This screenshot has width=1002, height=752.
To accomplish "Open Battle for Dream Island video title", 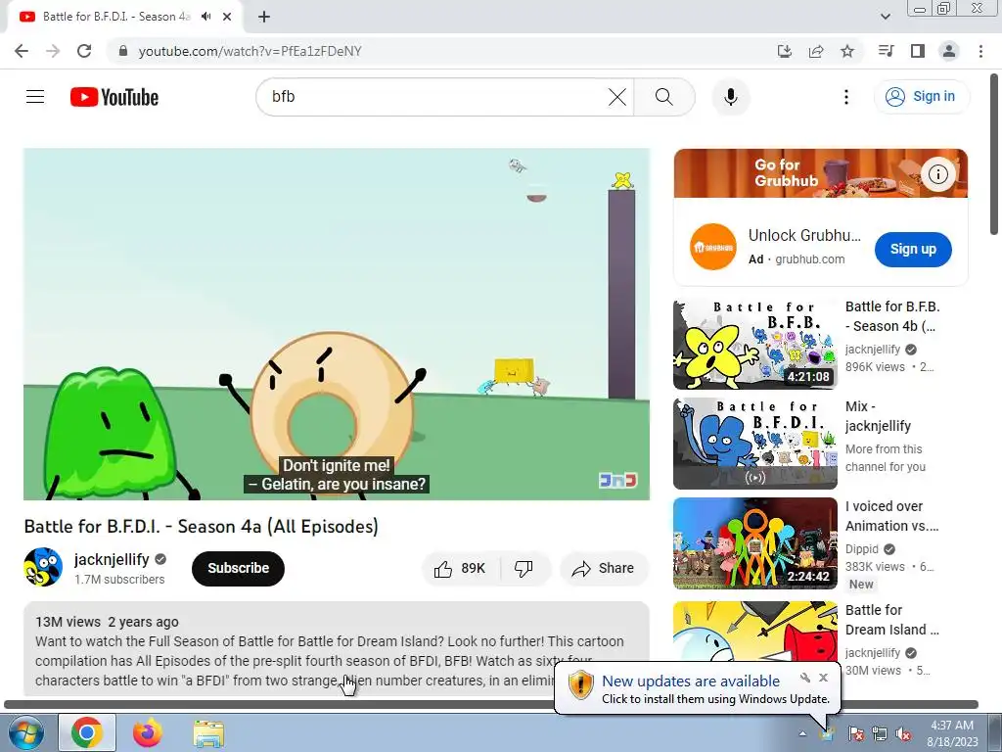I will pyautogui.click(x=892, y=620).
